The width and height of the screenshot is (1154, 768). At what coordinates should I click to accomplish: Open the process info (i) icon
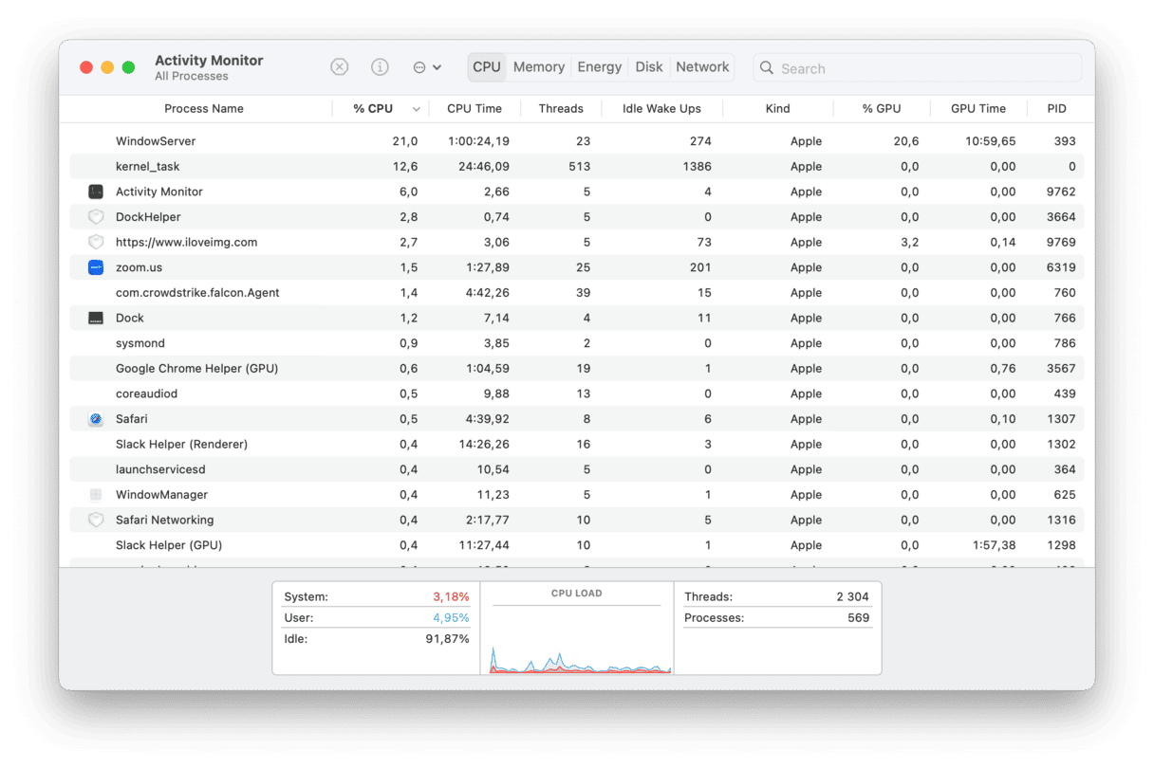[380, 67]
